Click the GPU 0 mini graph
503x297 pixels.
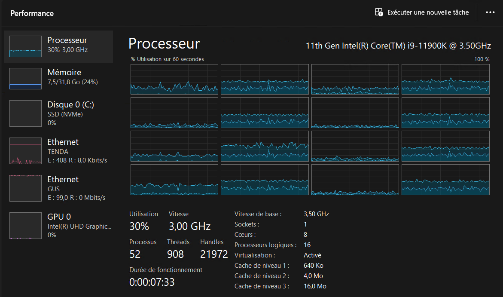tap(25, 226)
